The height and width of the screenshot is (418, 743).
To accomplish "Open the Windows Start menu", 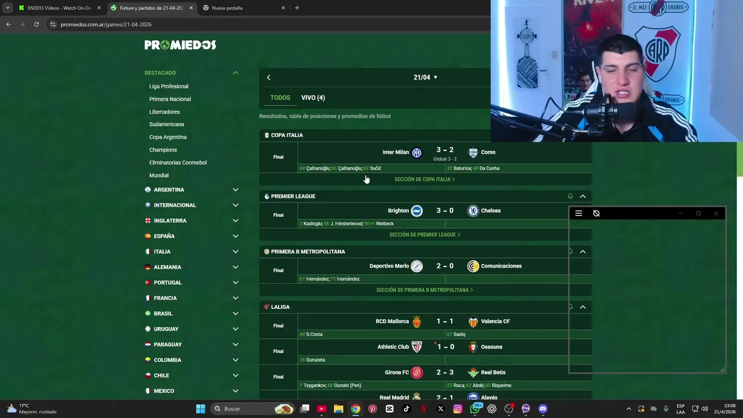I will click(x=200, y=409).
